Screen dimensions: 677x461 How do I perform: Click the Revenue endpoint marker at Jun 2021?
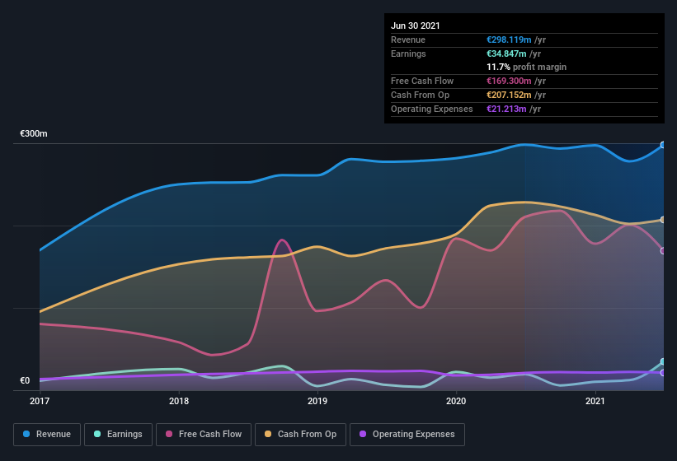click(x=663, y=145)
